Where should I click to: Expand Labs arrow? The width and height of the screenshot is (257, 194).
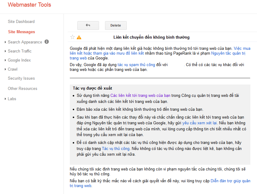[5, 99]
